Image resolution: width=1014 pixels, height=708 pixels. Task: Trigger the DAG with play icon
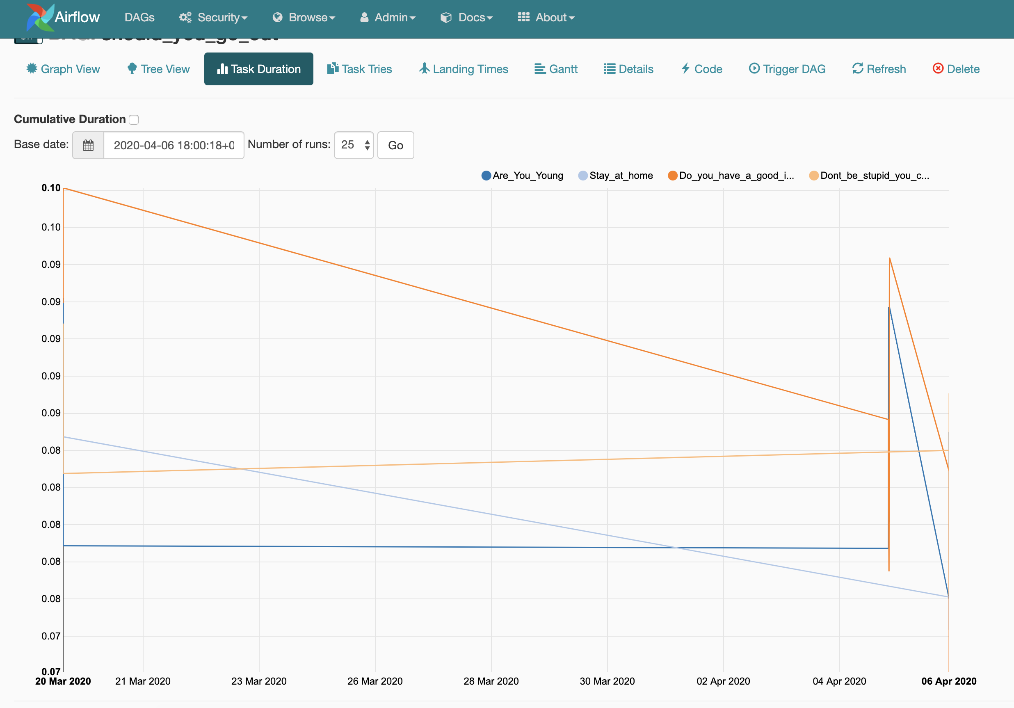pos(754,69)
